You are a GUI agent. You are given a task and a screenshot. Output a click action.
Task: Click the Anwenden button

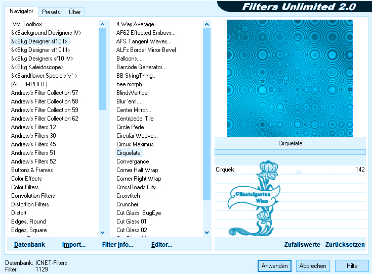coord(274,266)
